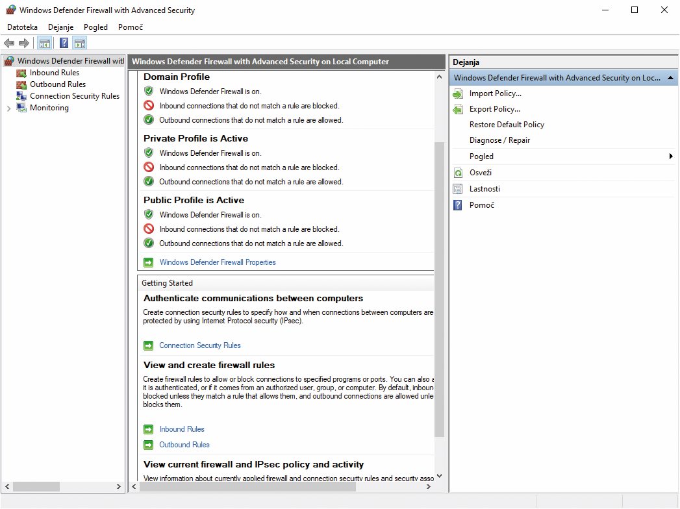Click Restore Default Policy action
680x509 pixels.
click(x=507, y=125)
